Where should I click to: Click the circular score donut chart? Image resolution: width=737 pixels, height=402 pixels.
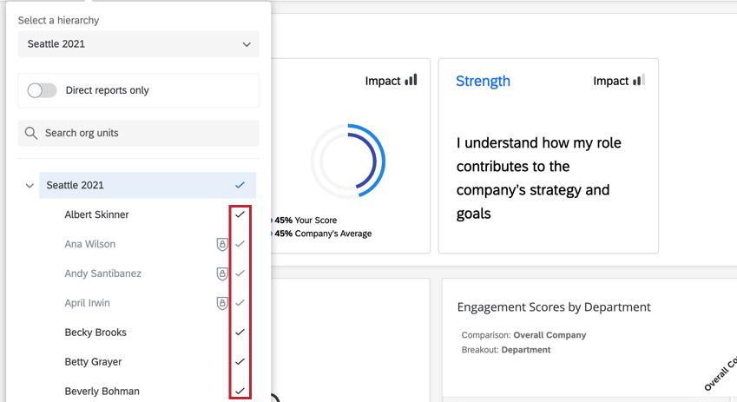[x=348, y=161]
